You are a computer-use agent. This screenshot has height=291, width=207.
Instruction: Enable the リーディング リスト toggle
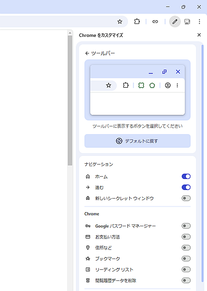point(186,269)
